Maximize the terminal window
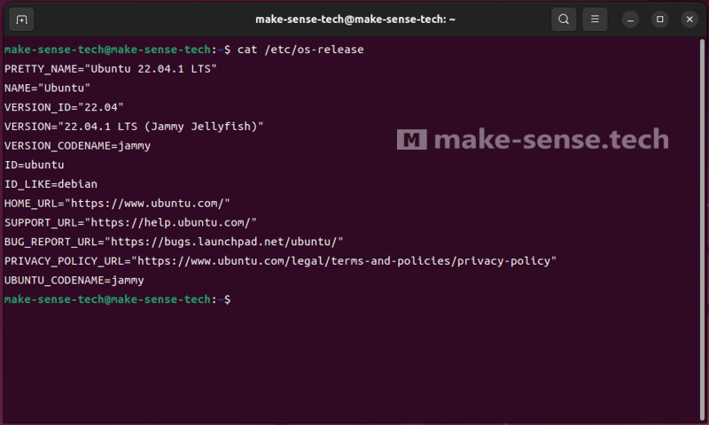709x425 pixels. tap(659, 19)
